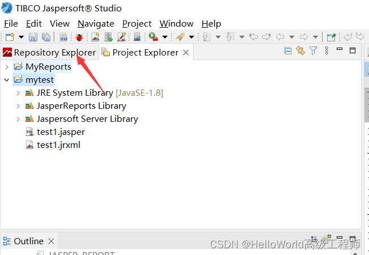369x255 pixels.
Task: Select the Project Explorer tab
Action: coord(145,52)
